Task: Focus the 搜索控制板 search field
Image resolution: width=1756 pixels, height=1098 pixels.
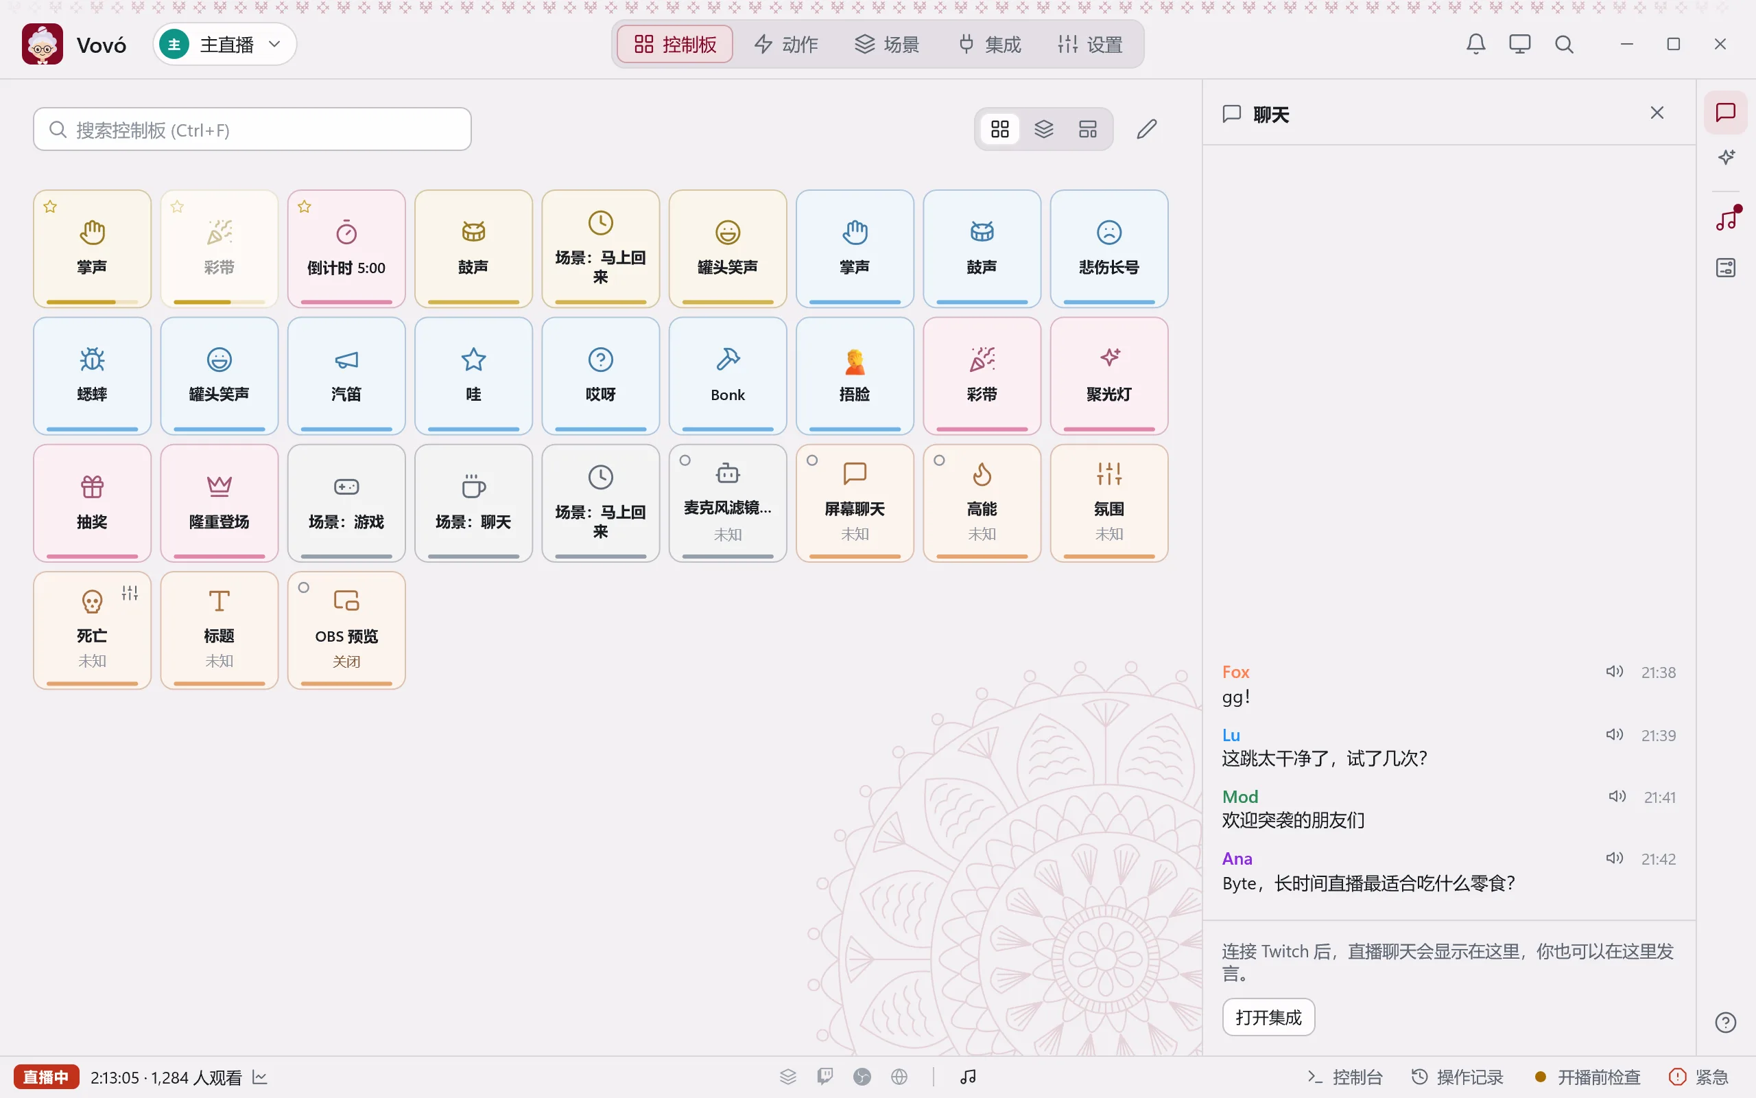Action: coord(252,129)
